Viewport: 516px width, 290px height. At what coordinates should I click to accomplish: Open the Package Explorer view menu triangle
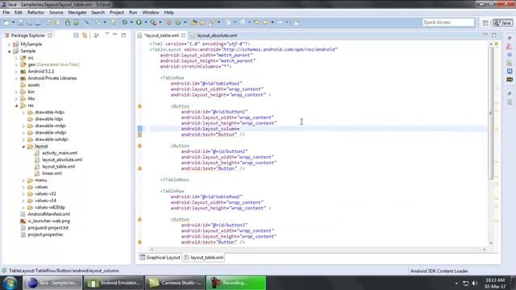(x=107, y=34)
